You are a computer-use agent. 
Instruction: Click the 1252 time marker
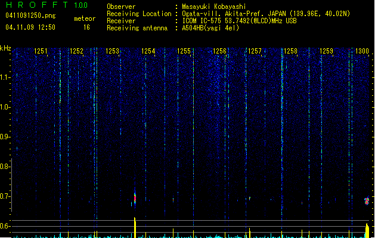(x=76, y=51)
